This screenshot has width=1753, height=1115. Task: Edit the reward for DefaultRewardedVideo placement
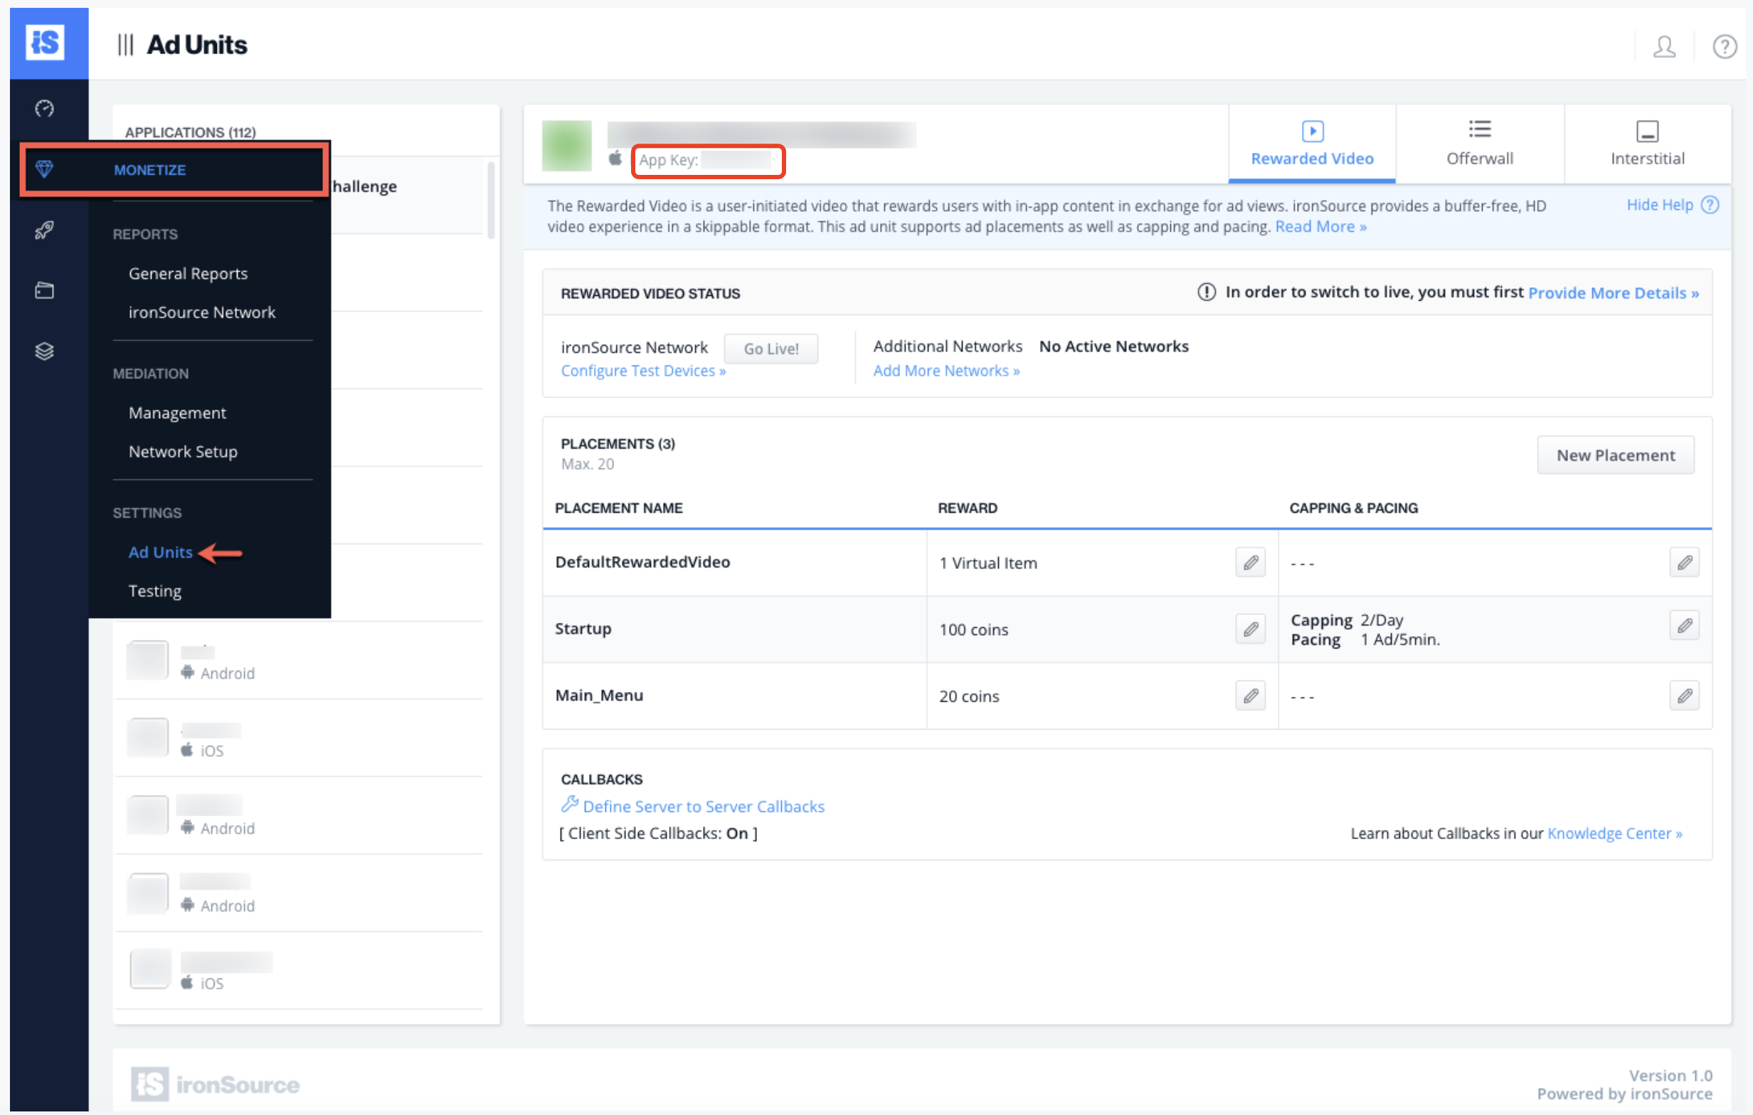1250,562
